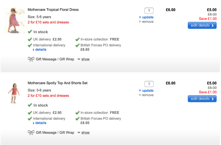Click the UK delivery checkmark for Floral Dress
This screenshot has width=221, height=145.
click(x=30, y=39)
